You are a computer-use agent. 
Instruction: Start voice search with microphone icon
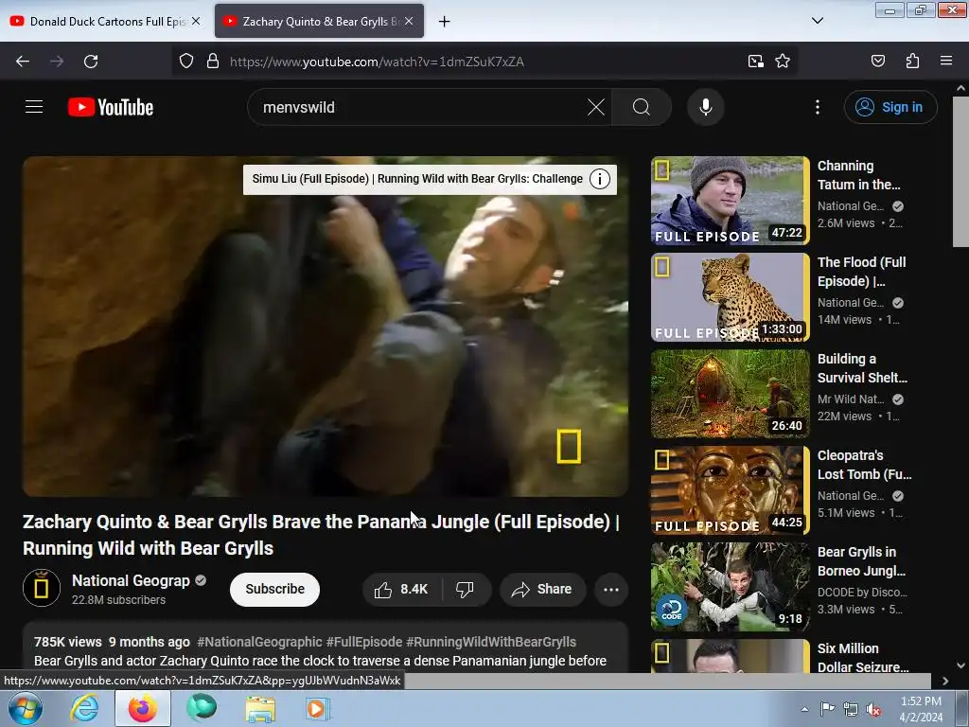706,107
